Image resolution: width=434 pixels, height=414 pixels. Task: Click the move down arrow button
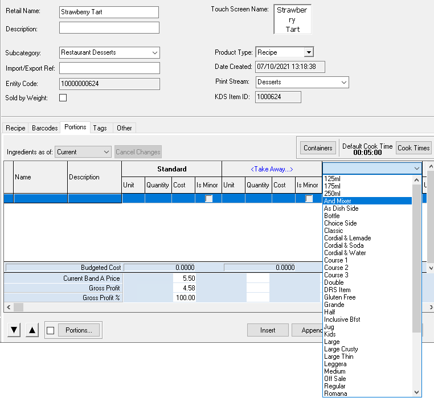[15, 330]
